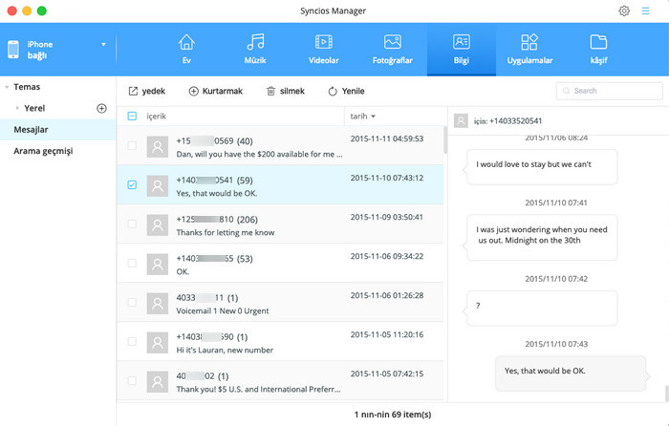Check the box for the Thank you! $5 conversation
This screenshot has width=669, height=426.
pyautogui.click(x=132, y=381)
